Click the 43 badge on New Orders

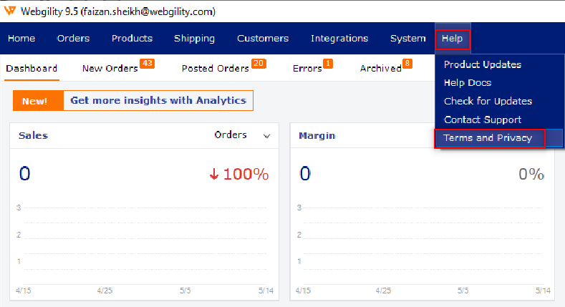(147, 64)
